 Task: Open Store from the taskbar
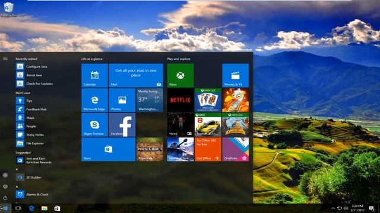click(57, 208)
